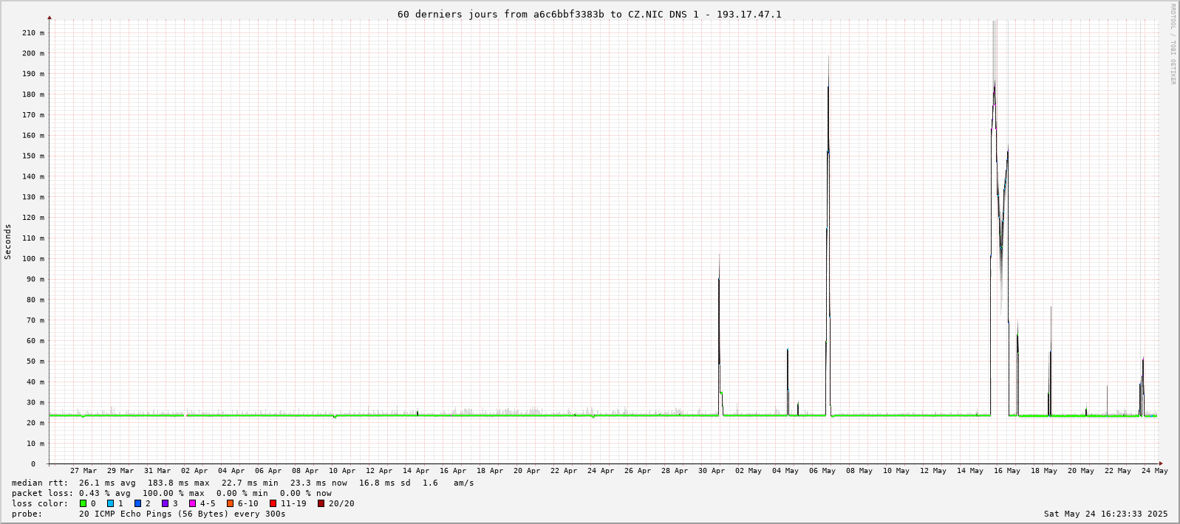1180x524 pixels.
Task: Click the light blue loss swatch for 1
Action: [x=111, y=503]
